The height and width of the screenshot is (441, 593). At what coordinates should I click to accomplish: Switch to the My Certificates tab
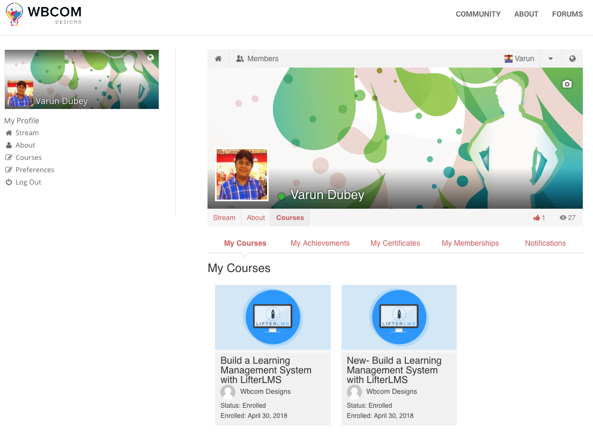[395, 243]
